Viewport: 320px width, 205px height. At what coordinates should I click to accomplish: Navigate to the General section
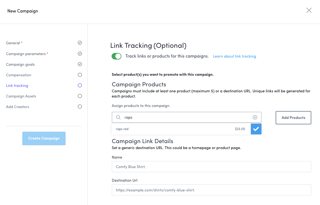12,43
